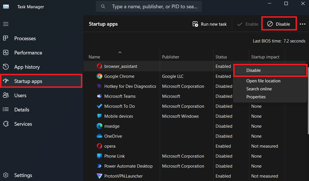The width and height of the screenshot is (309, 181).
Task: Open the hamburger navigation menu
Action: click(6, 24)
